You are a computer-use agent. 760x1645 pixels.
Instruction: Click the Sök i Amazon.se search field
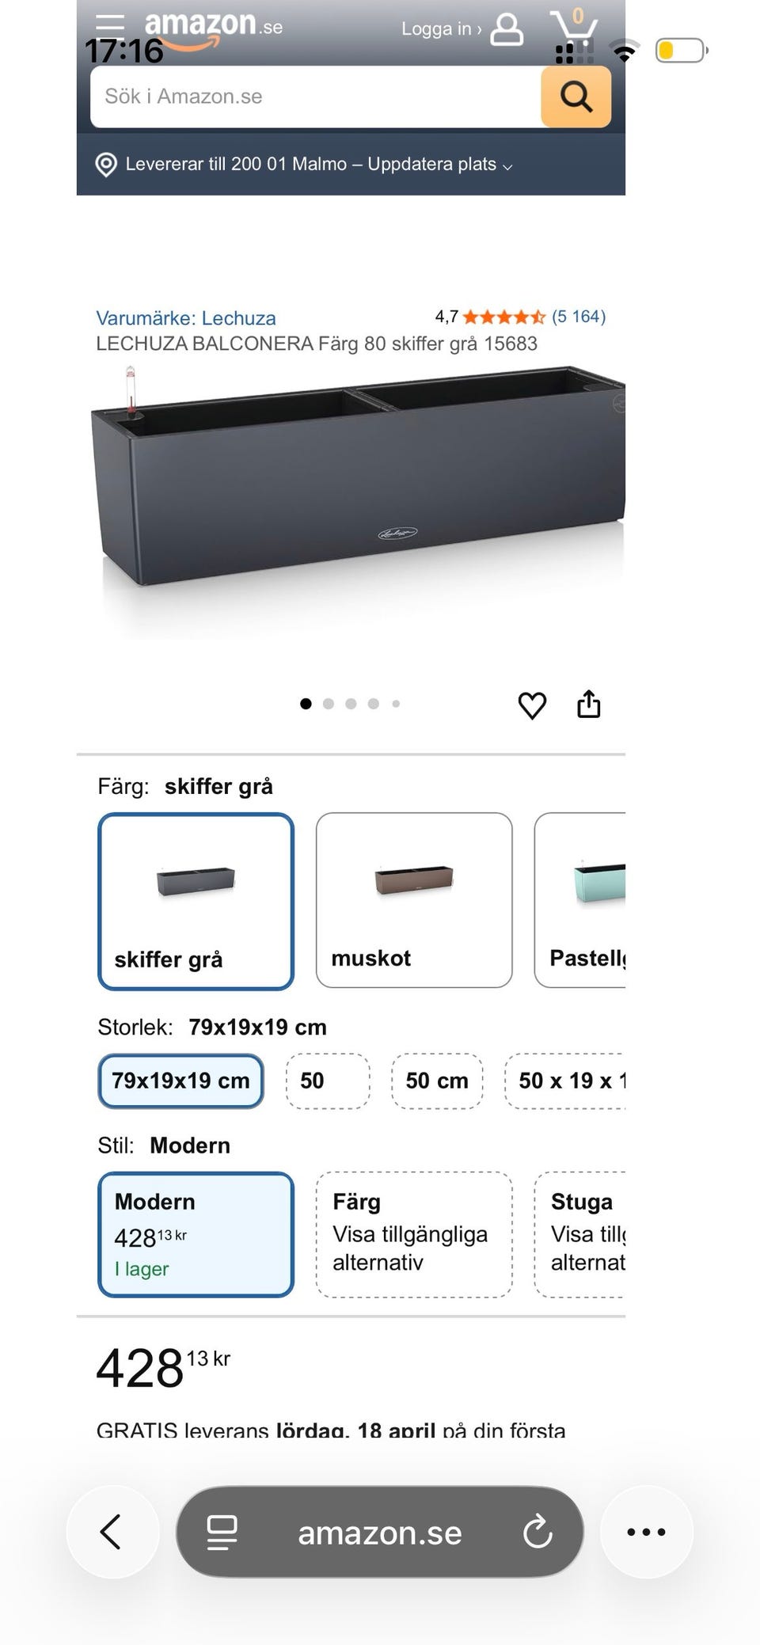(317, 97)
